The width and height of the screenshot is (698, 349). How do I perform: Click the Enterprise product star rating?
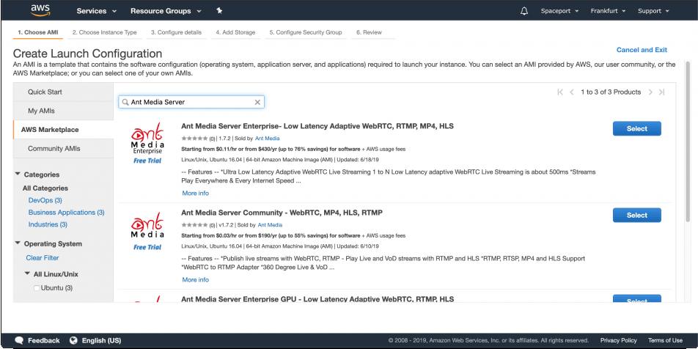194,139
